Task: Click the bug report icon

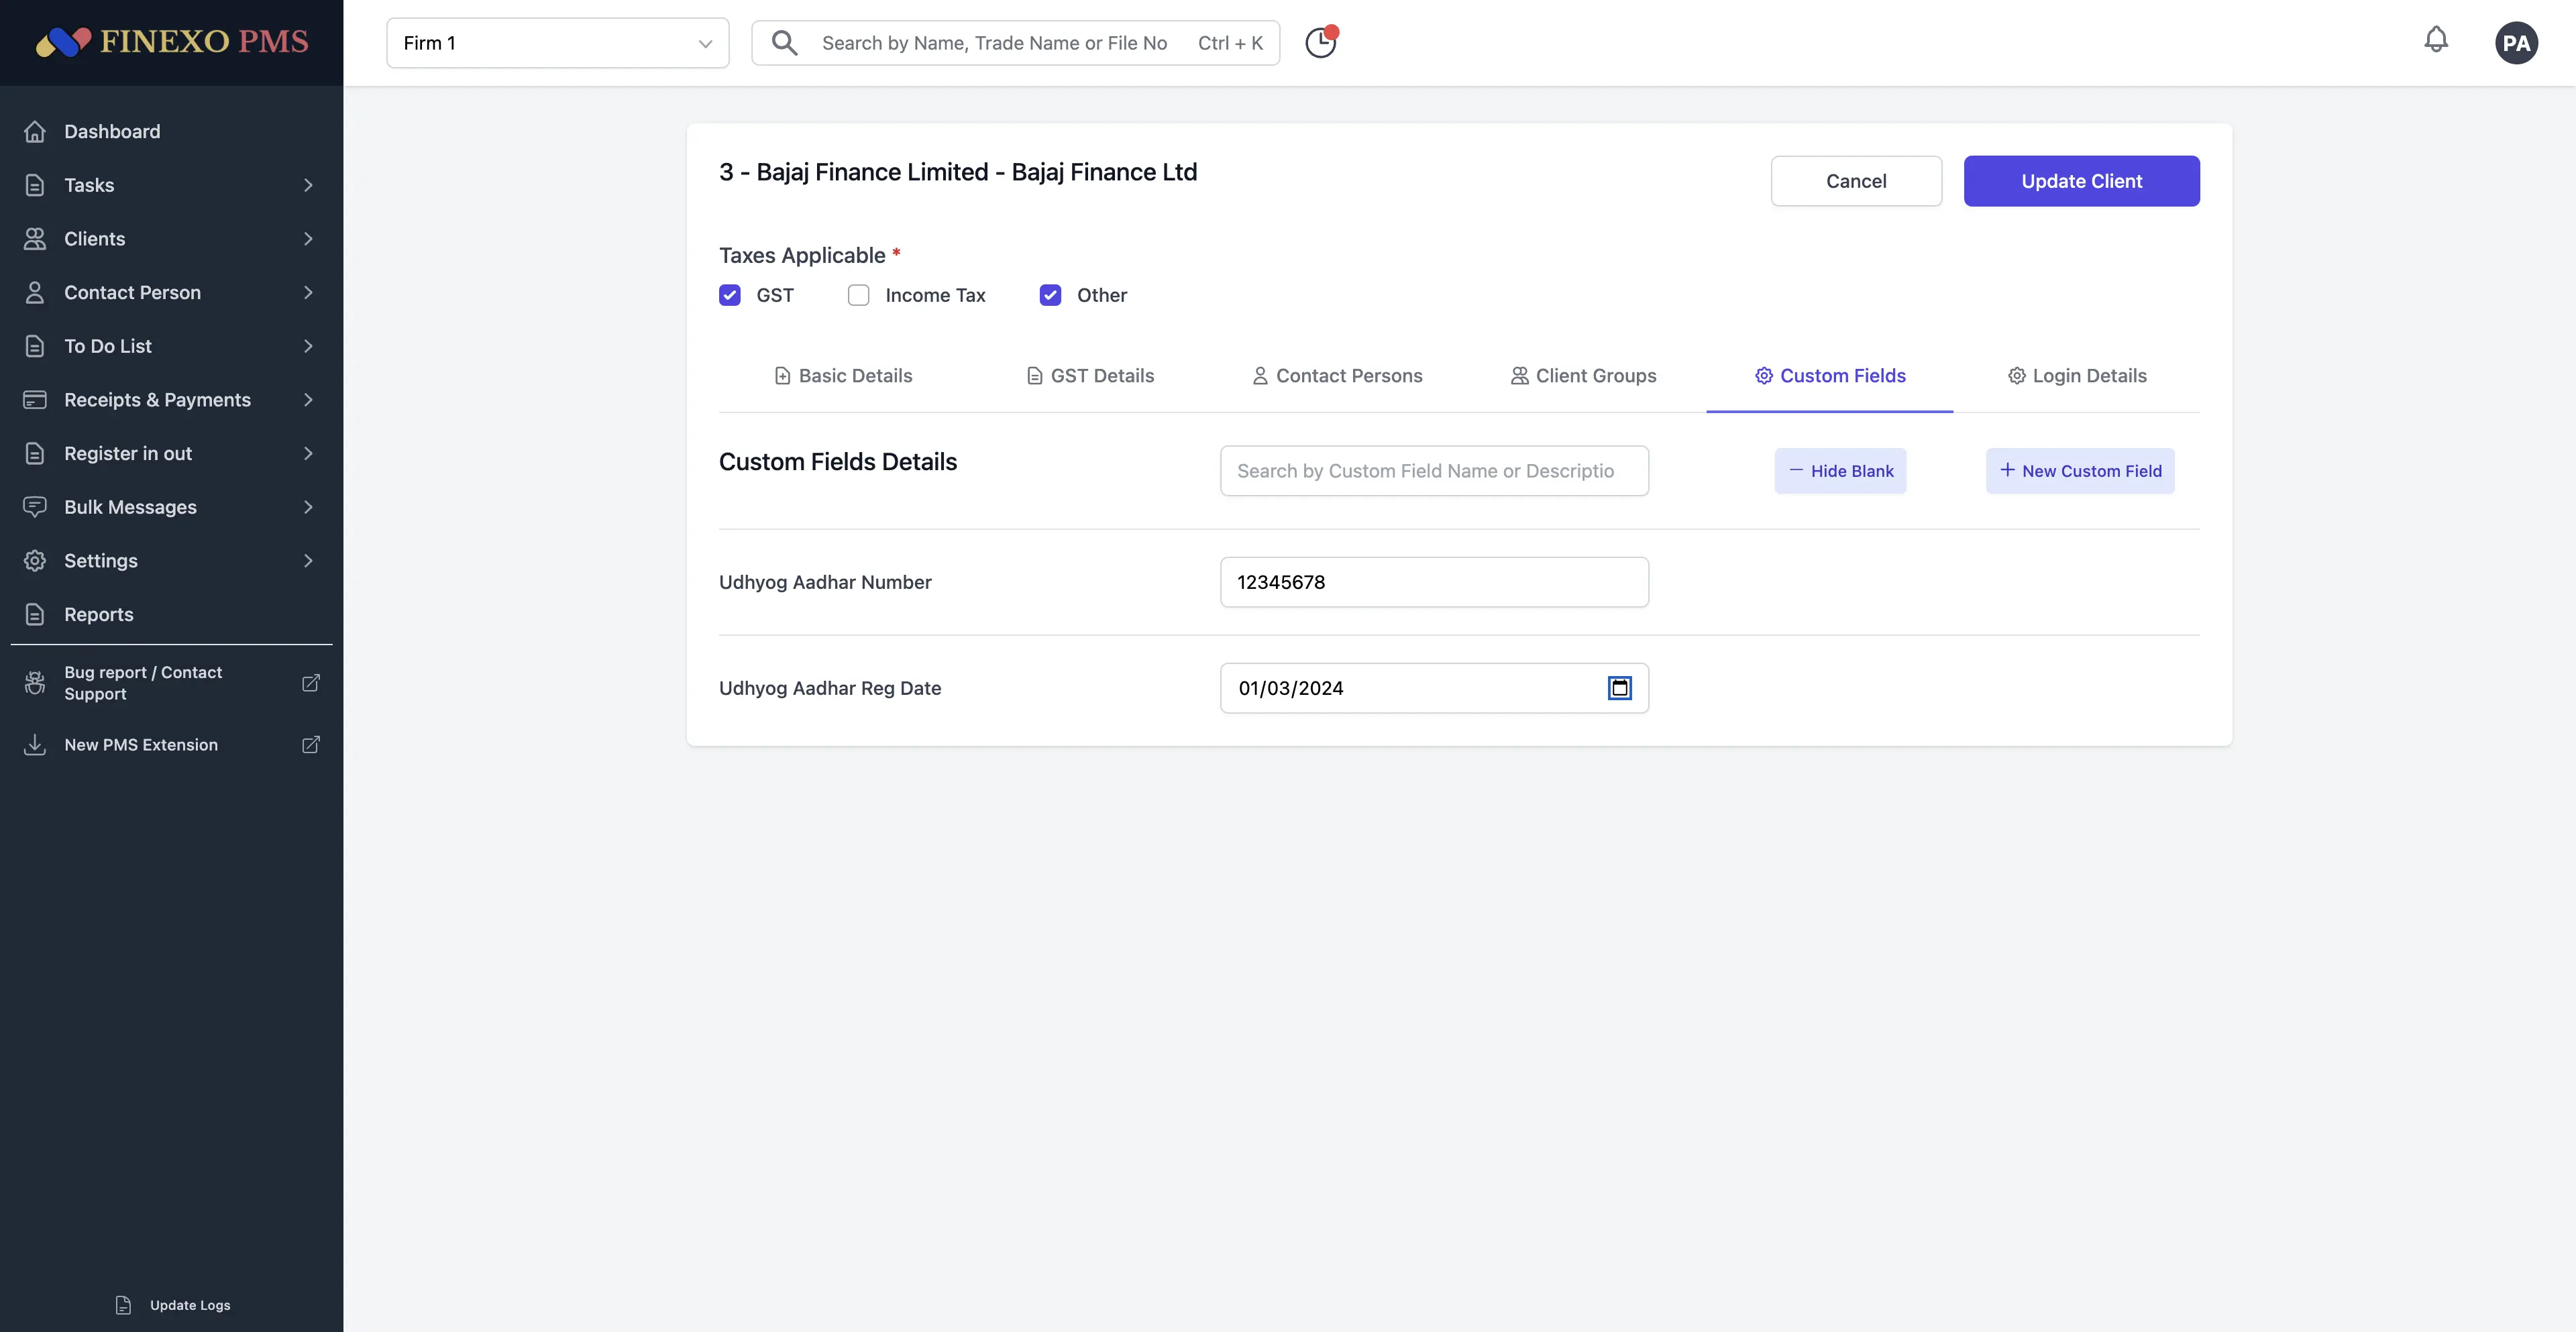Action: tap(35, 683)
